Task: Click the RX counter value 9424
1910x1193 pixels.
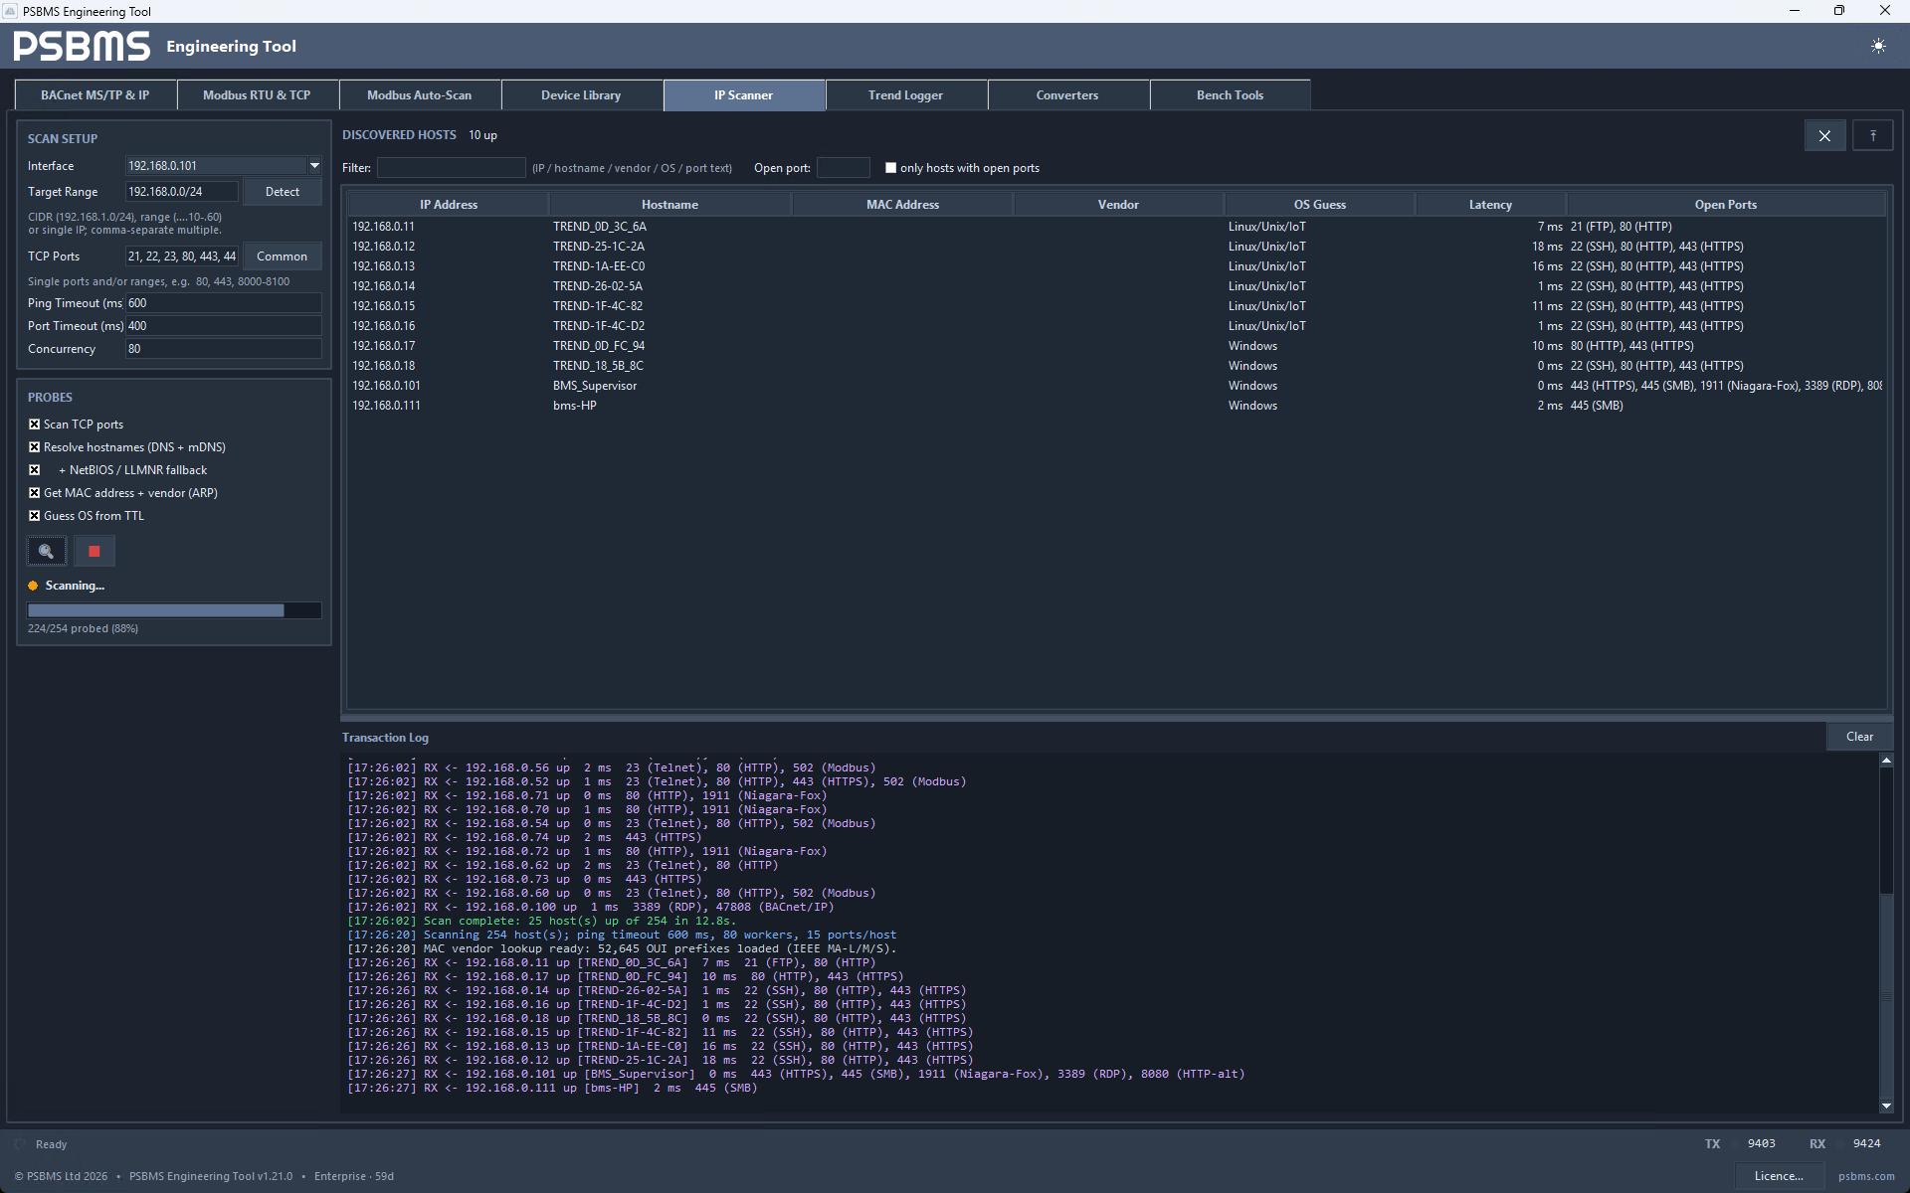Action: click(x=1866, y=1143)
